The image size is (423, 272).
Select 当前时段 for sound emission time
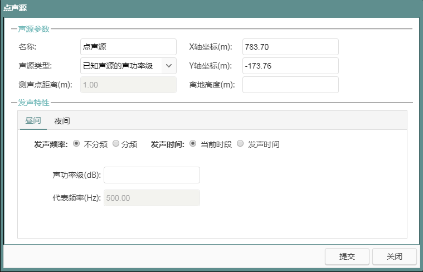click(193, 144)
